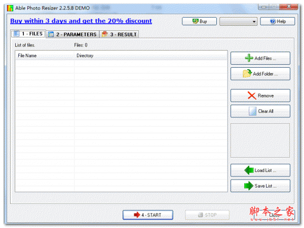Sort by the Directory column header
The image size is (304, 228).
[x=151, y=56]
